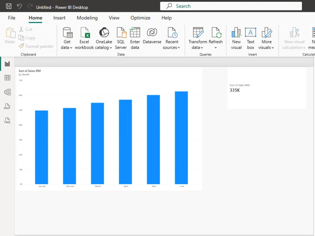Click the May bar in chart

click(x=153, y=139)
